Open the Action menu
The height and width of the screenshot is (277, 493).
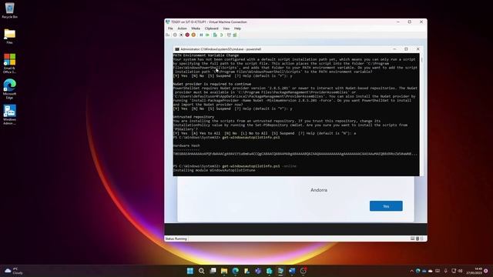[182, 28]
